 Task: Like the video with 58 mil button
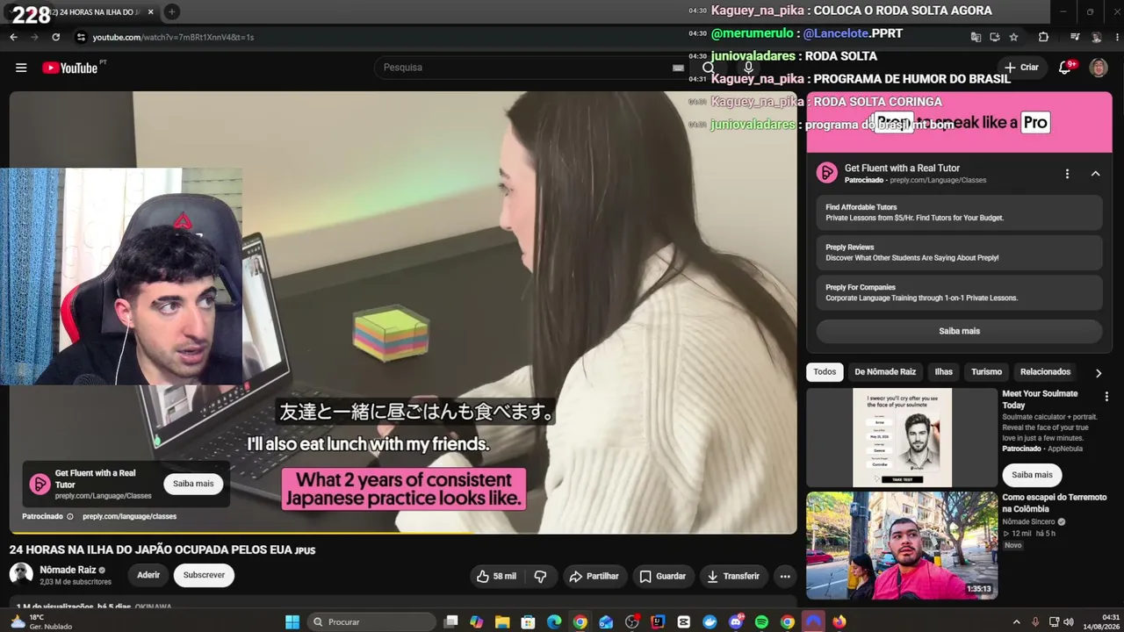coord(496,577)
